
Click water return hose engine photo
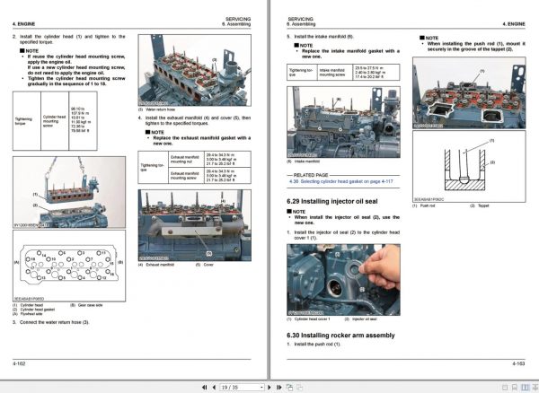coord(195,70)
